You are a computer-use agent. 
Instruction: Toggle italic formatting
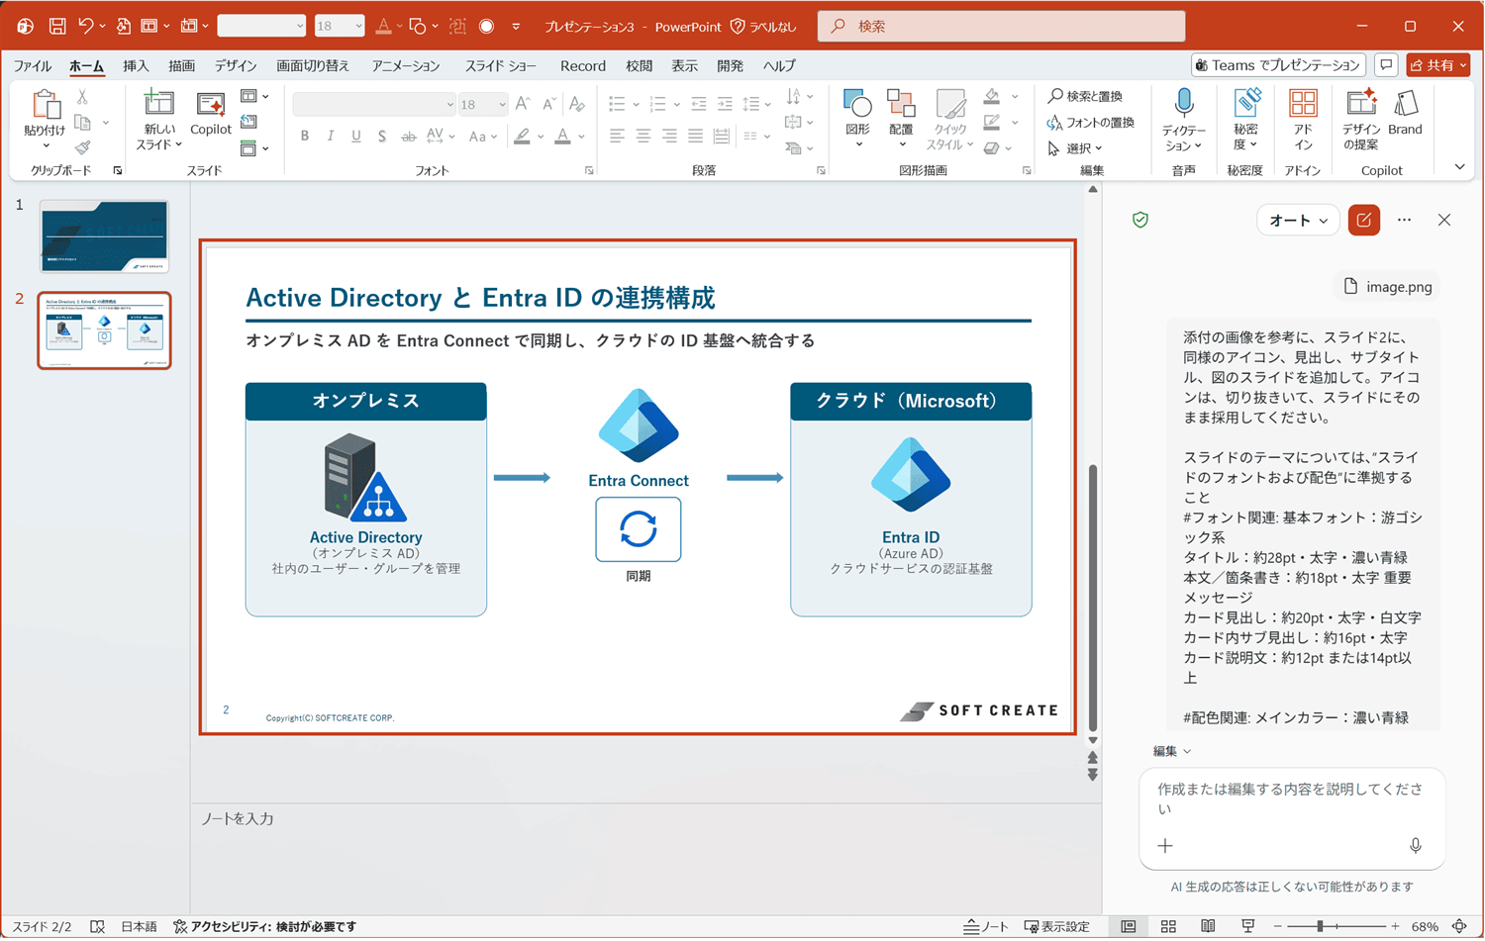(331, 137)
